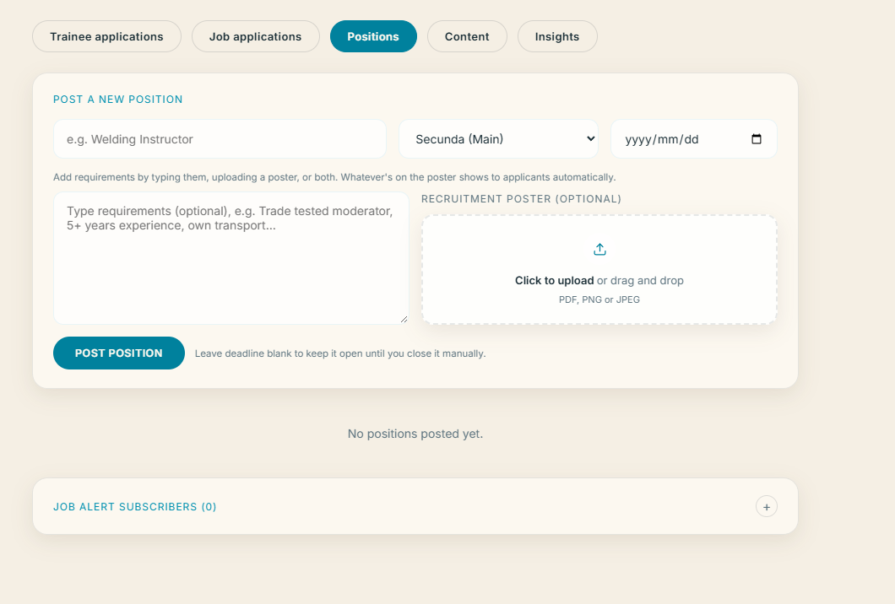The image size is (895, 604).
Task: Select the Positions tab
Action: pos(373,36)
